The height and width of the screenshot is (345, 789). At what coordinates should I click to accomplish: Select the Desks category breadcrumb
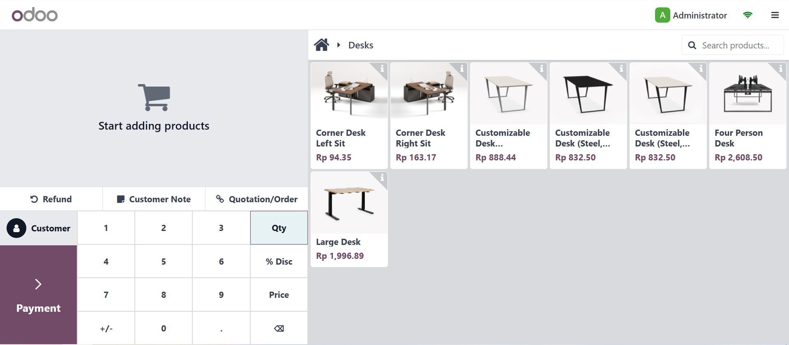[x=360, y=45]
